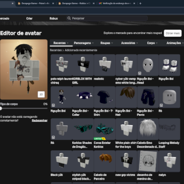Select stylish y2k striped black shirt

[83, 161]
